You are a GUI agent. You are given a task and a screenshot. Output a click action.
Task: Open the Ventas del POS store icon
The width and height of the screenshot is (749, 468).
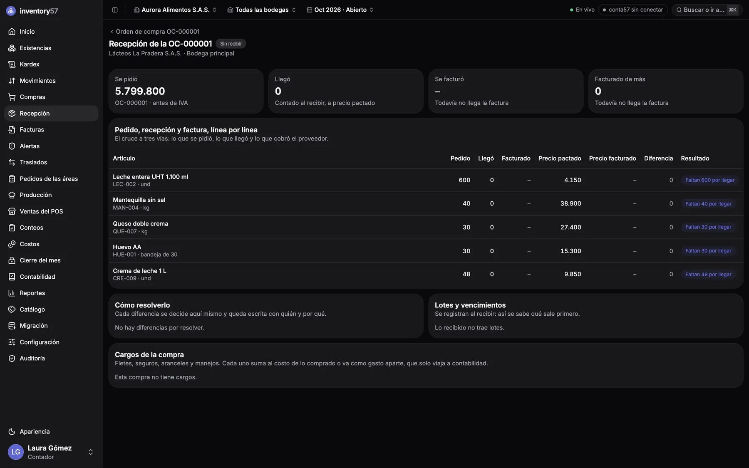pos(12,211)
